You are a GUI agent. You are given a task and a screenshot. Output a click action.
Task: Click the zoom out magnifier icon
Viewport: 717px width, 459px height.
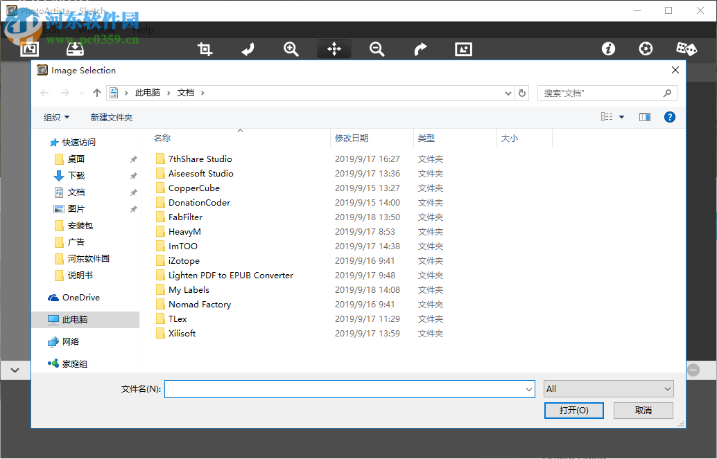pos(377,49)
